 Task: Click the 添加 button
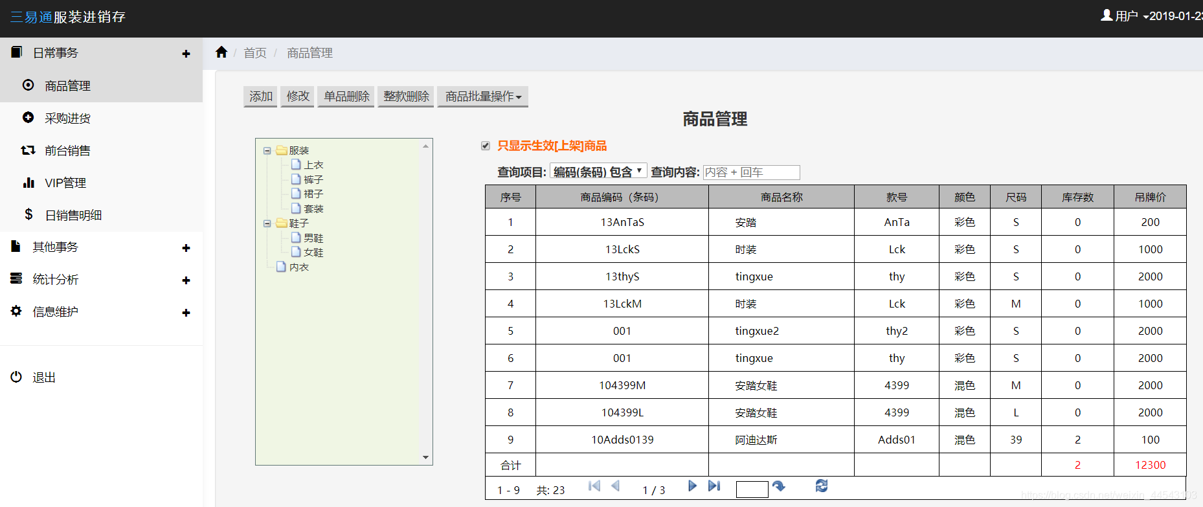click(x=261, y=96)
